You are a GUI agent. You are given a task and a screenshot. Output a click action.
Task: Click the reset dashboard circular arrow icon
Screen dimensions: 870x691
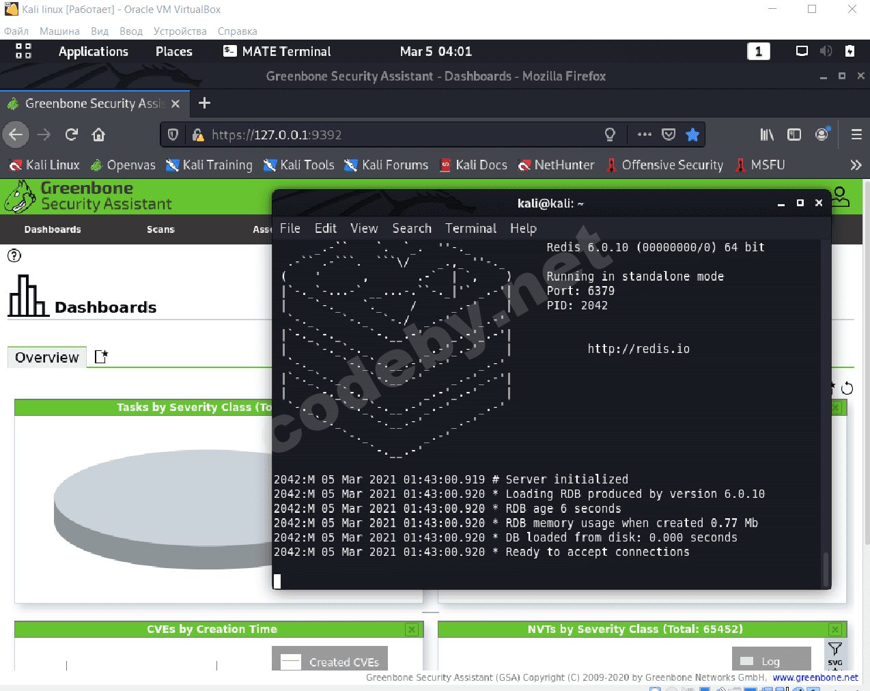point(847,389)
